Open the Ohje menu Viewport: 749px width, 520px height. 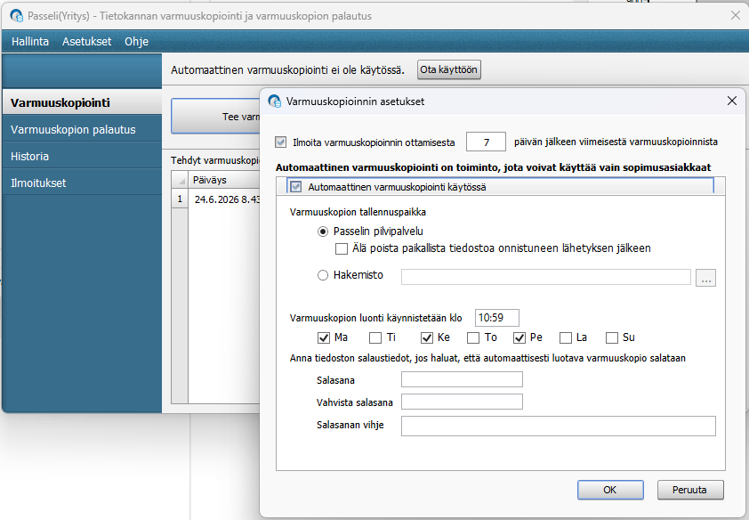point(137,42)
